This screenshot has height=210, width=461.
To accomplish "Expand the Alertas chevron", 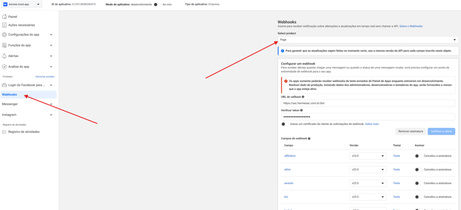I will [x=51, y=56].
